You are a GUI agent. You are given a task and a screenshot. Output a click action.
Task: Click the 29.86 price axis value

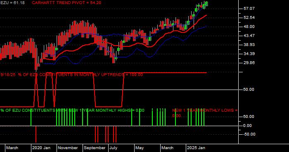[249, 63]
